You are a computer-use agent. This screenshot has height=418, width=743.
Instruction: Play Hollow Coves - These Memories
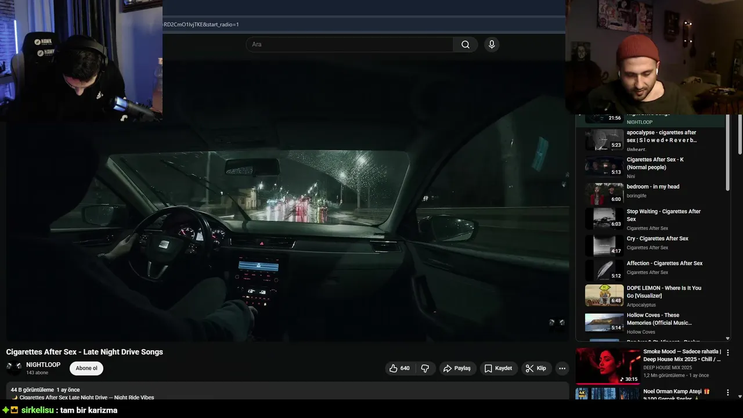point(659,319)
